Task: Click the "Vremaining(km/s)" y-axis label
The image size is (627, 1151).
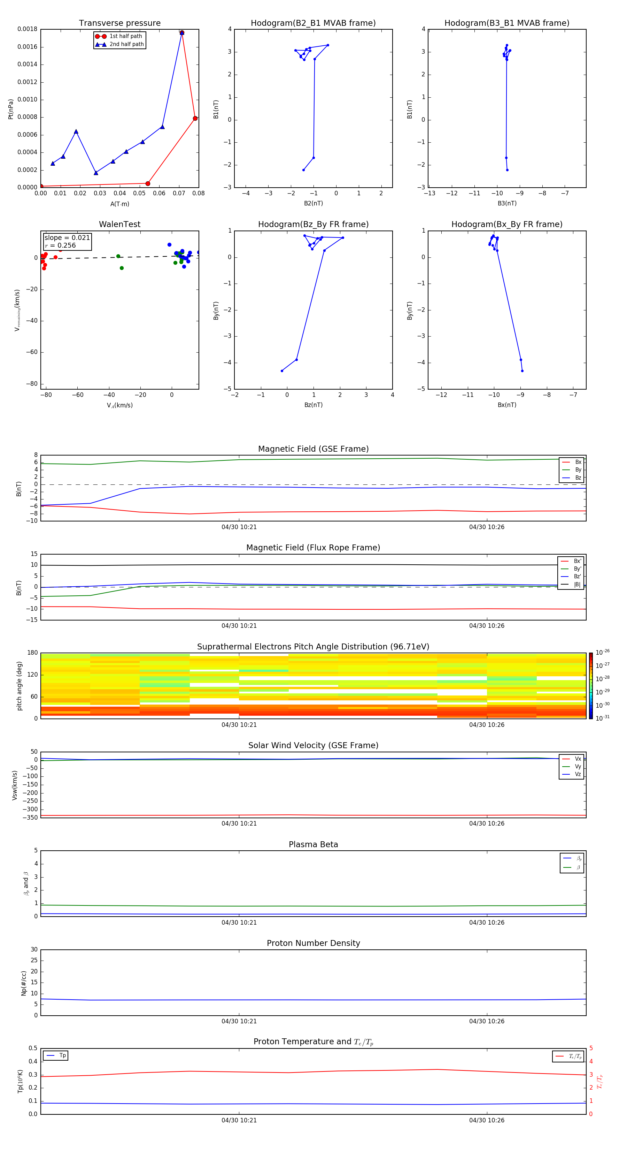Action: 17,310
